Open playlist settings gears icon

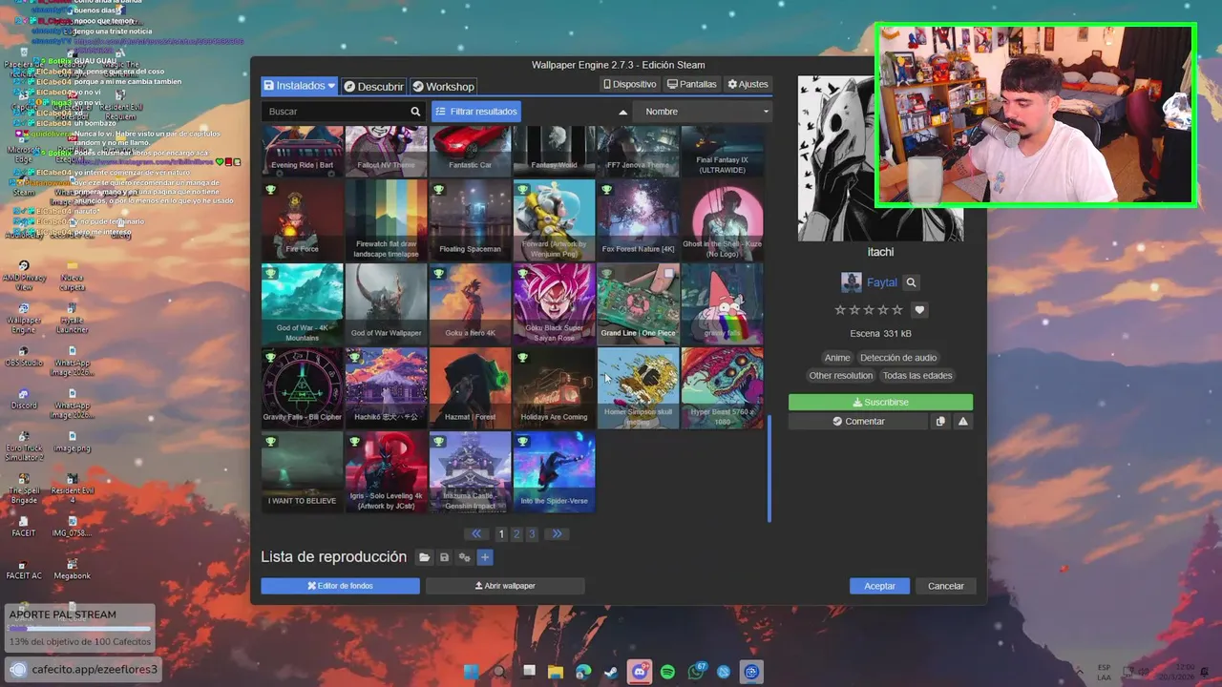[465, 557]
